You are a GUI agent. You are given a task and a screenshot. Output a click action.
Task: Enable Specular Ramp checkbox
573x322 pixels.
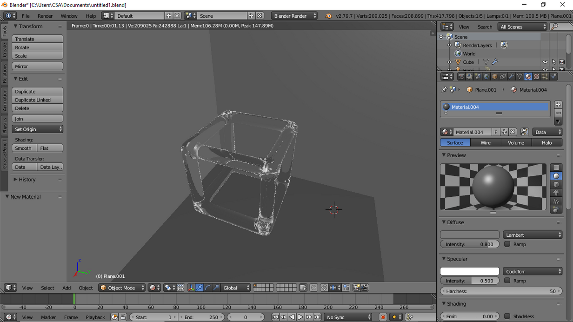tap(507, 281)
